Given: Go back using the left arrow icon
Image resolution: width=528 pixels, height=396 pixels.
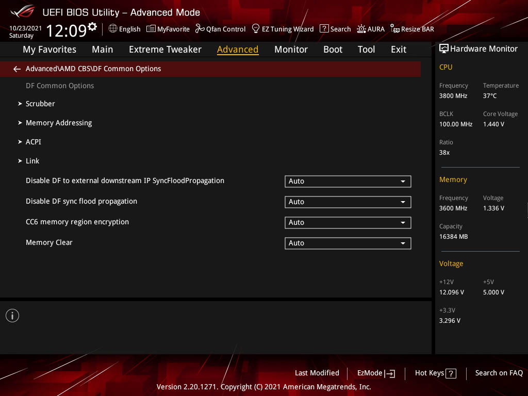Looking at the screenshot, I should pyautogui.click(x=17, y=69).
